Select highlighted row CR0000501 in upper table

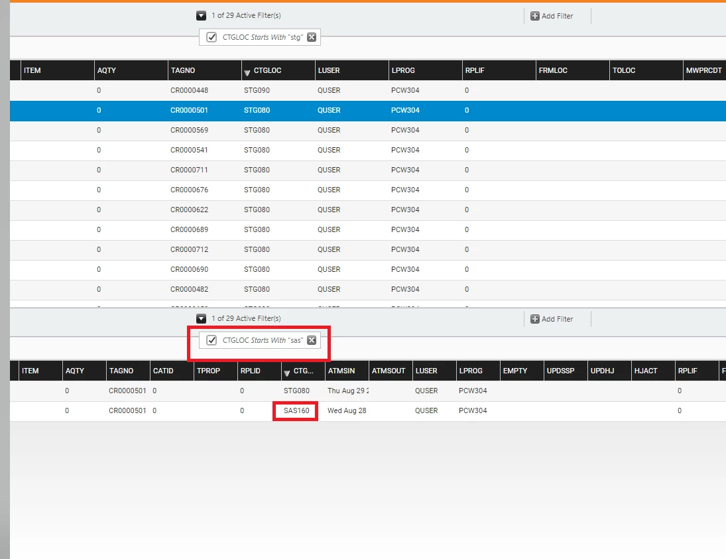click(367, 110)
